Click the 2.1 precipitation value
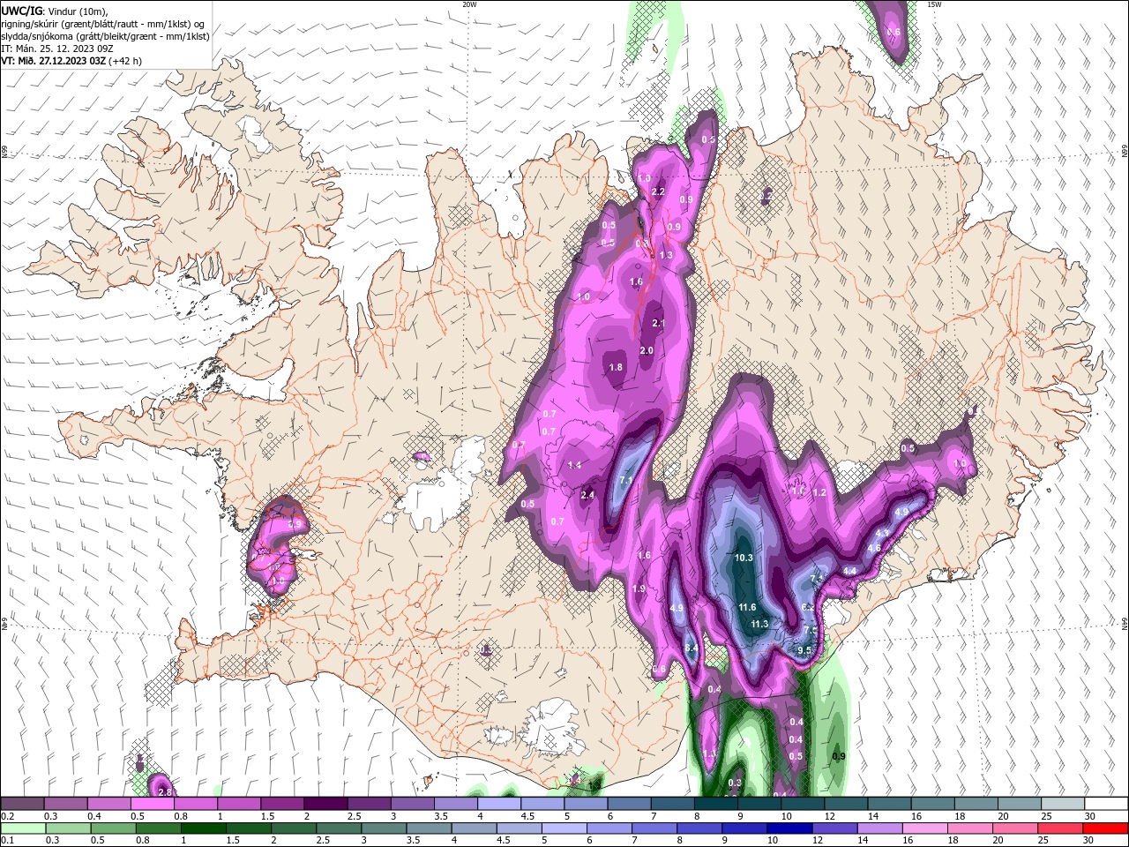The width and height of the screenshot is (1129, 847). [658, 323]
